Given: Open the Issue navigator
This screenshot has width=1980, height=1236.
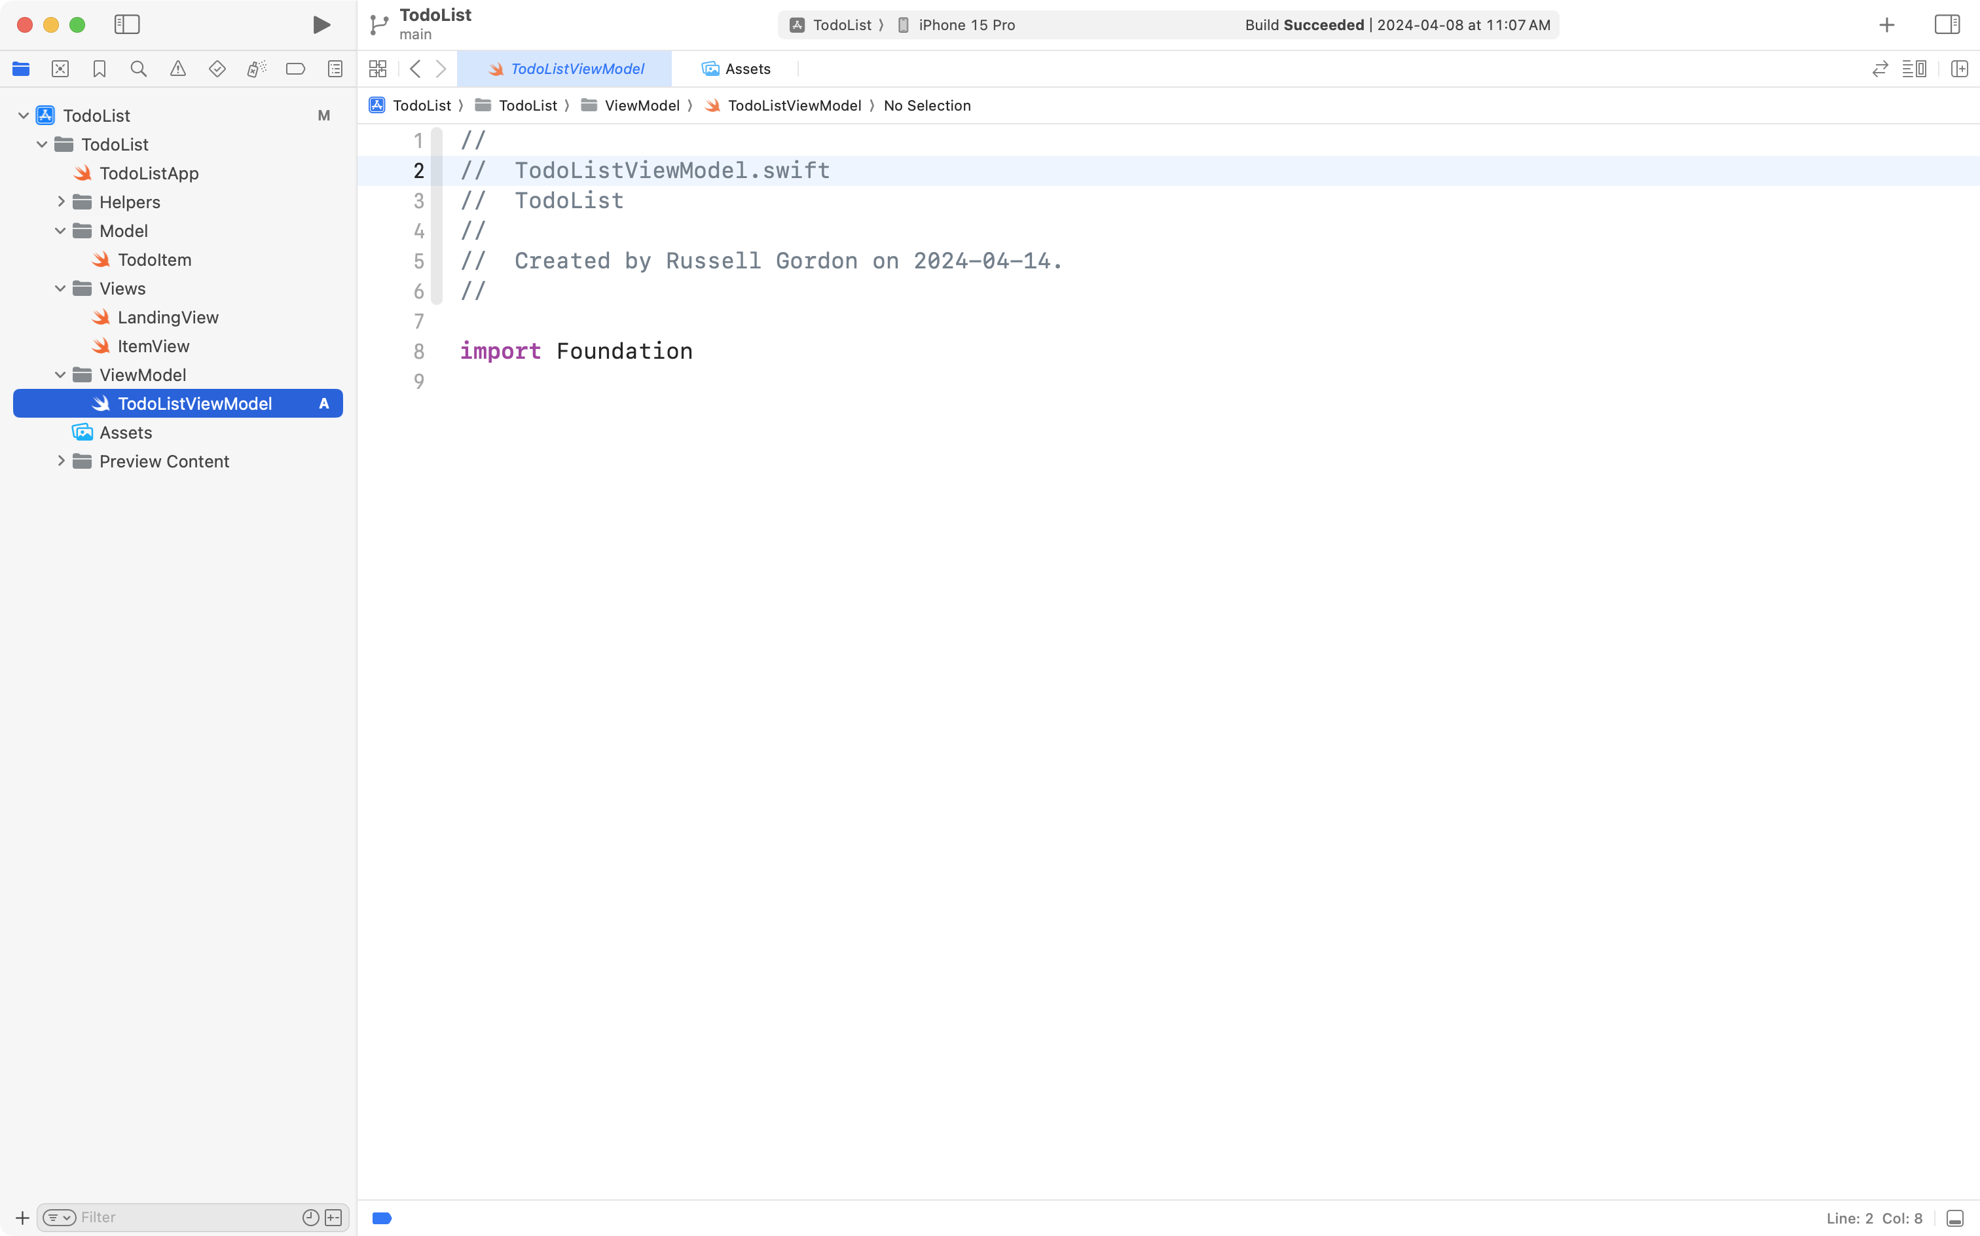Looking at the screenshot, I should coord(177,69).
